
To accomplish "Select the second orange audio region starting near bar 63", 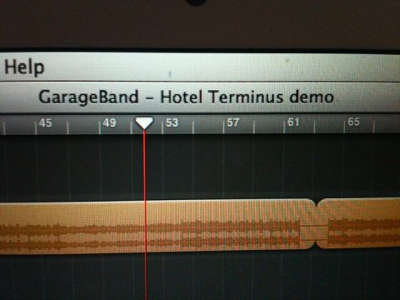I will click(x=358, y=223).
